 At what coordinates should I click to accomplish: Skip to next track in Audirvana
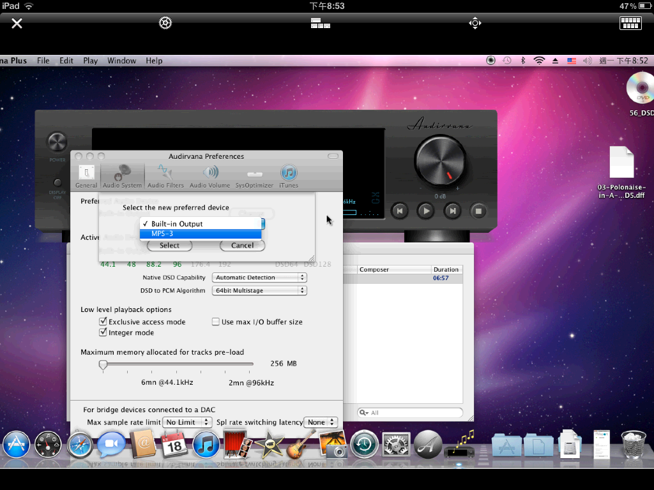click(x=453, y=211)
